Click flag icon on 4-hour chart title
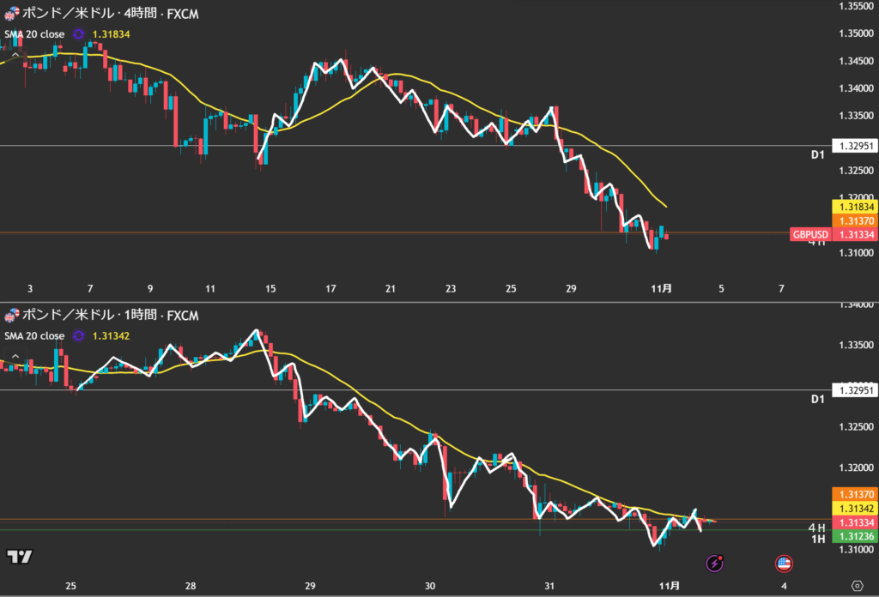This screenshot has height=597, width=879. pyautogui.click(x=11, y=14)
